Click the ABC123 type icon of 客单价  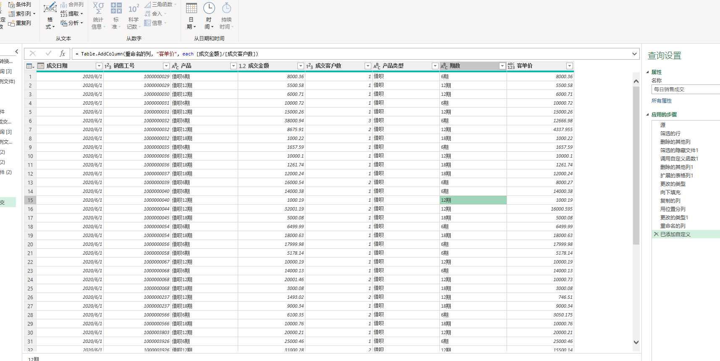point(511,66)
